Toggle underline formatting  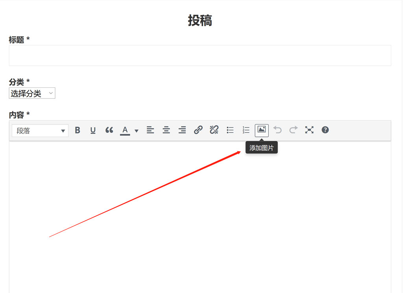click(93, 130)
